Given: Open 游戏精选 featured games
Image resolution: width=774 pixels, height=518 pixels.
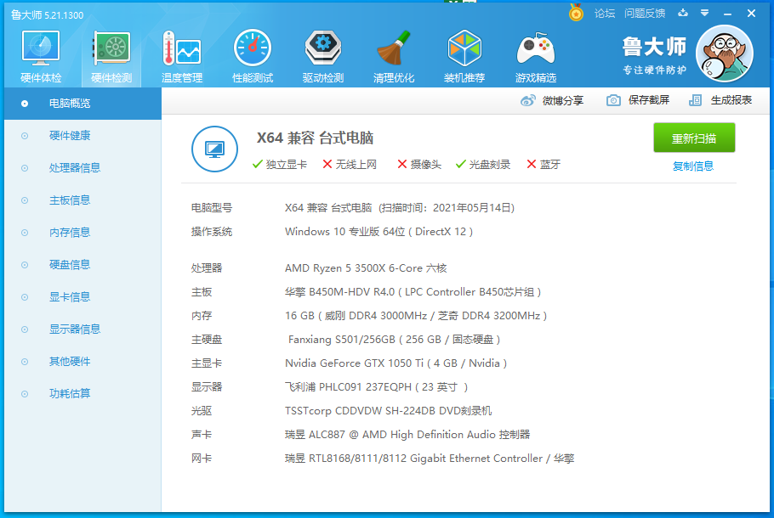Looking at the screenshot, I should pos(536,57).
